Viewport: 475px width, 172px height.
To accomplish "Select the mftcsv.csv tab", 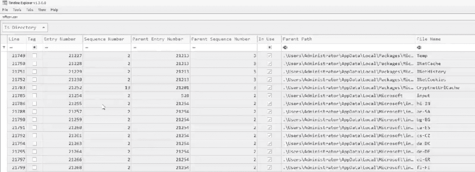I will click(x=10, y=17).
